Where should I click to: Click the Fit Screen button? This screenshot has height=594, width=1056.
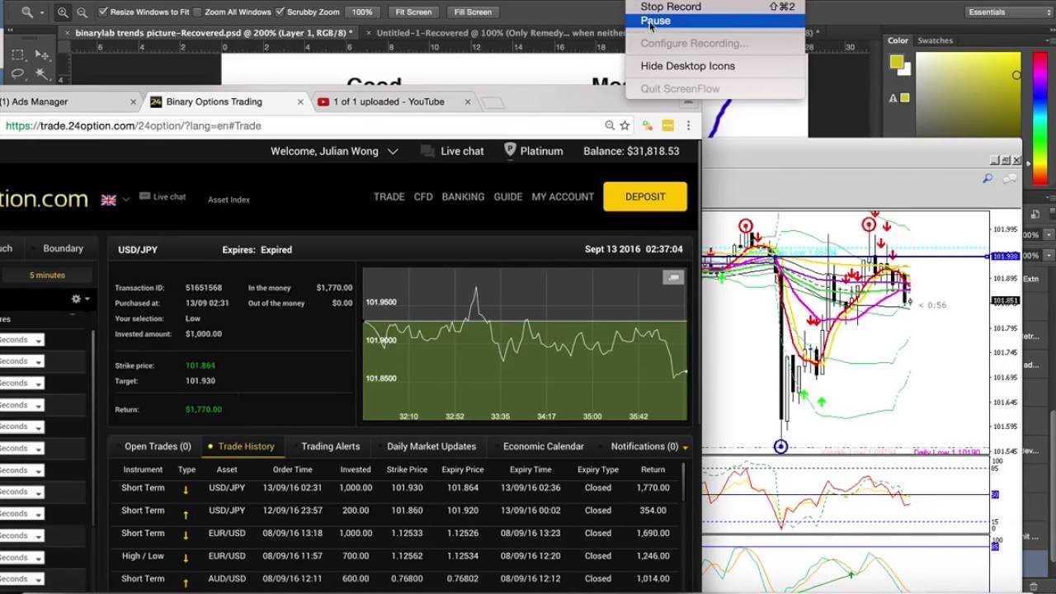[413, 12]
